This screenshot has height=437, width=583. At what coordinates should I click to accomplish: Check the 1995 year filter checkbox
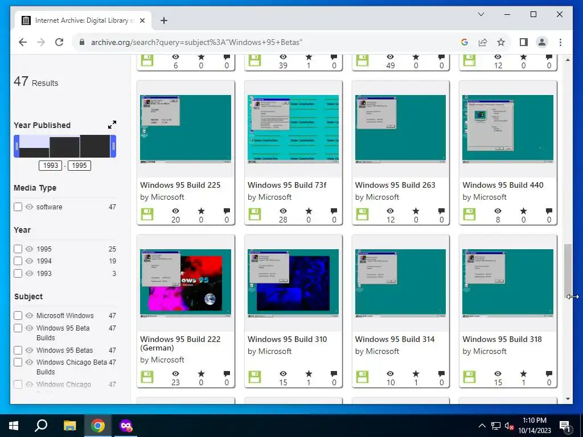(x=18, y=249)
